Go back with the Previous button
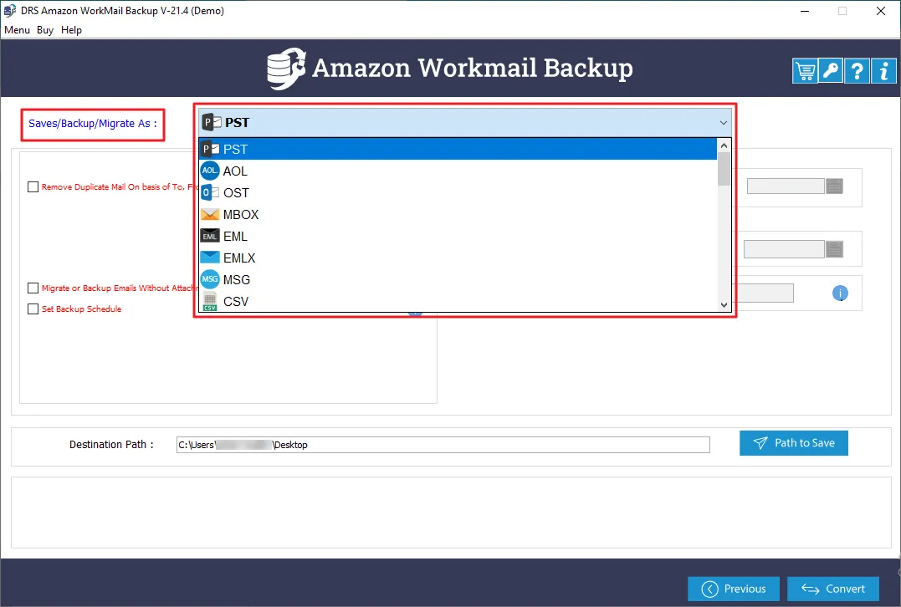Screen dimensions: 901x607 coord(733,589)
